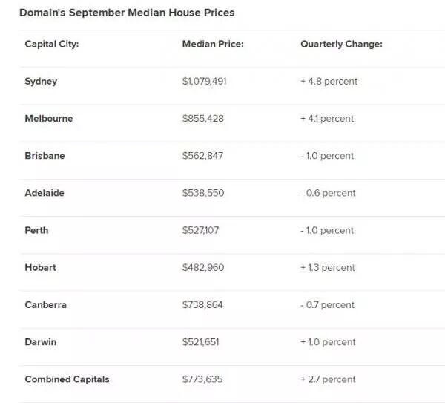Click Sydney's quarterly change + 4.8 percent
445x403 pixels.
[329, 81]
